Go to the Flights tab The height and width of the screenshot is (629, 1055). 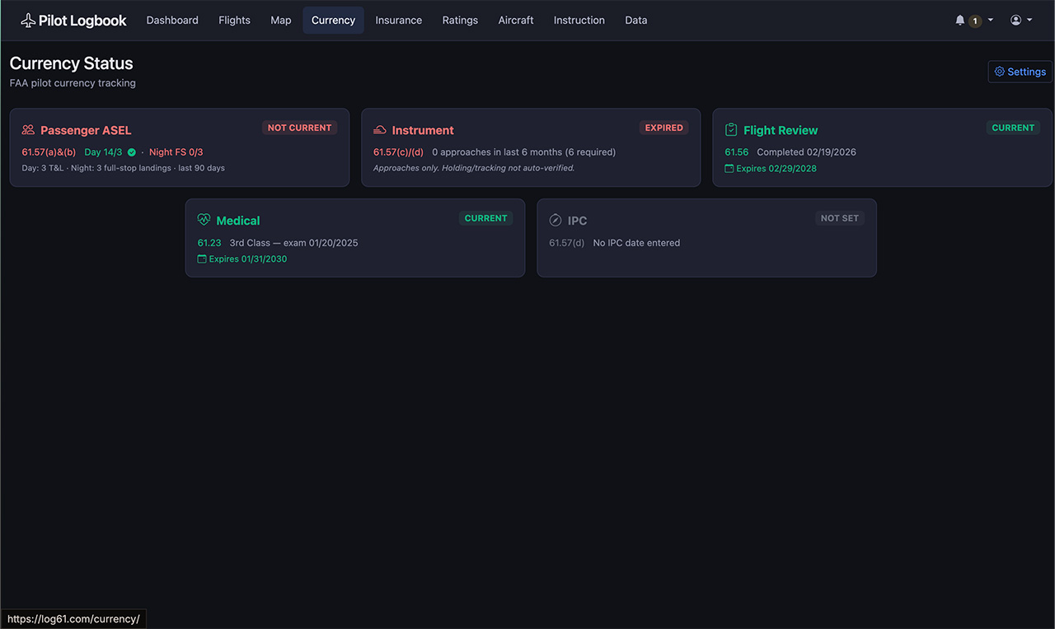234,21
